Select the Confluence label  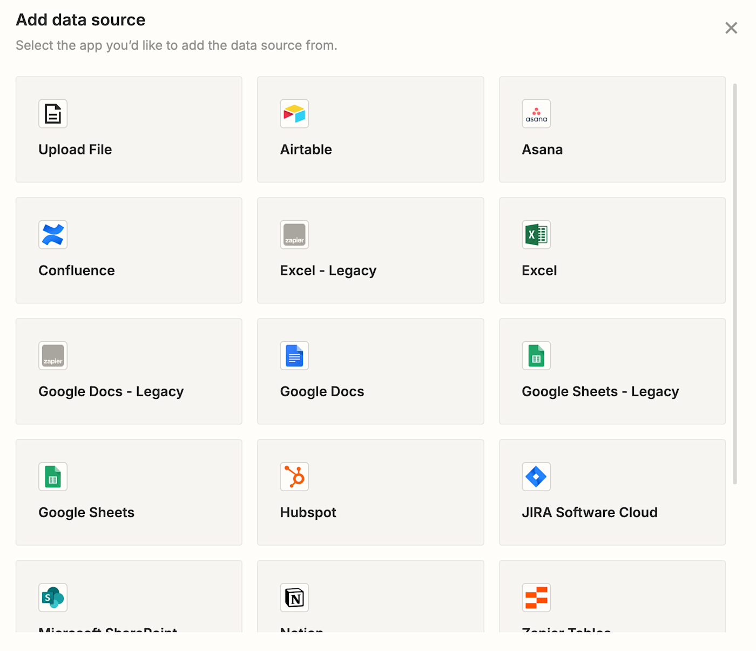tap(77, 270)
